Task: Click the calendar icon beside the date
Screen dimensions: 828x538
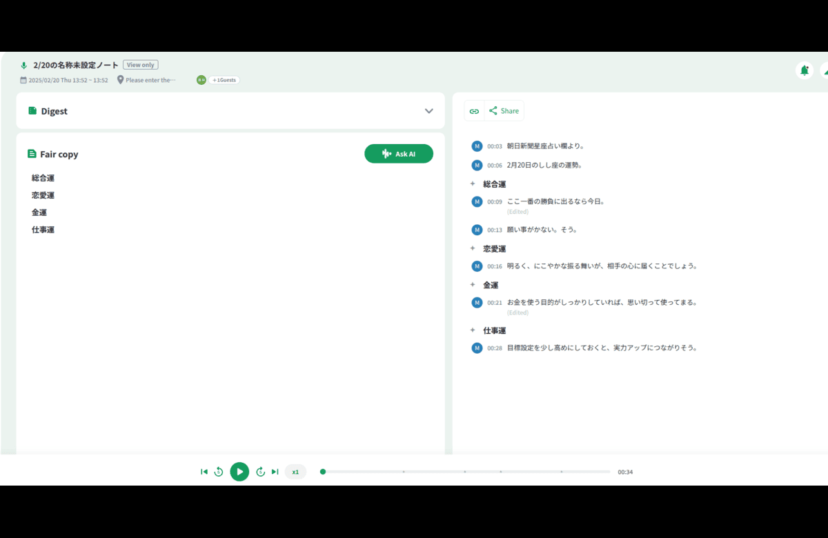Action: (x=23, y=80)
